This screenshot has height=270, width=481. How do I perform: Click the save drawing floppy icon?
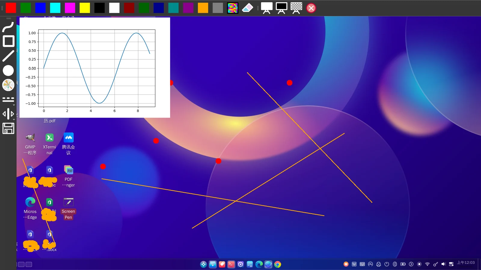(8, 128)
